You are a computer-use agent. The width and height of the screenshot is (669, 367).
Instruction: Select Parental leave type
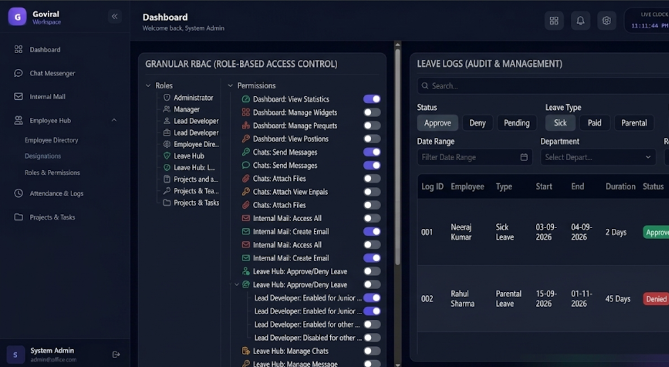(x=634, y=123)
